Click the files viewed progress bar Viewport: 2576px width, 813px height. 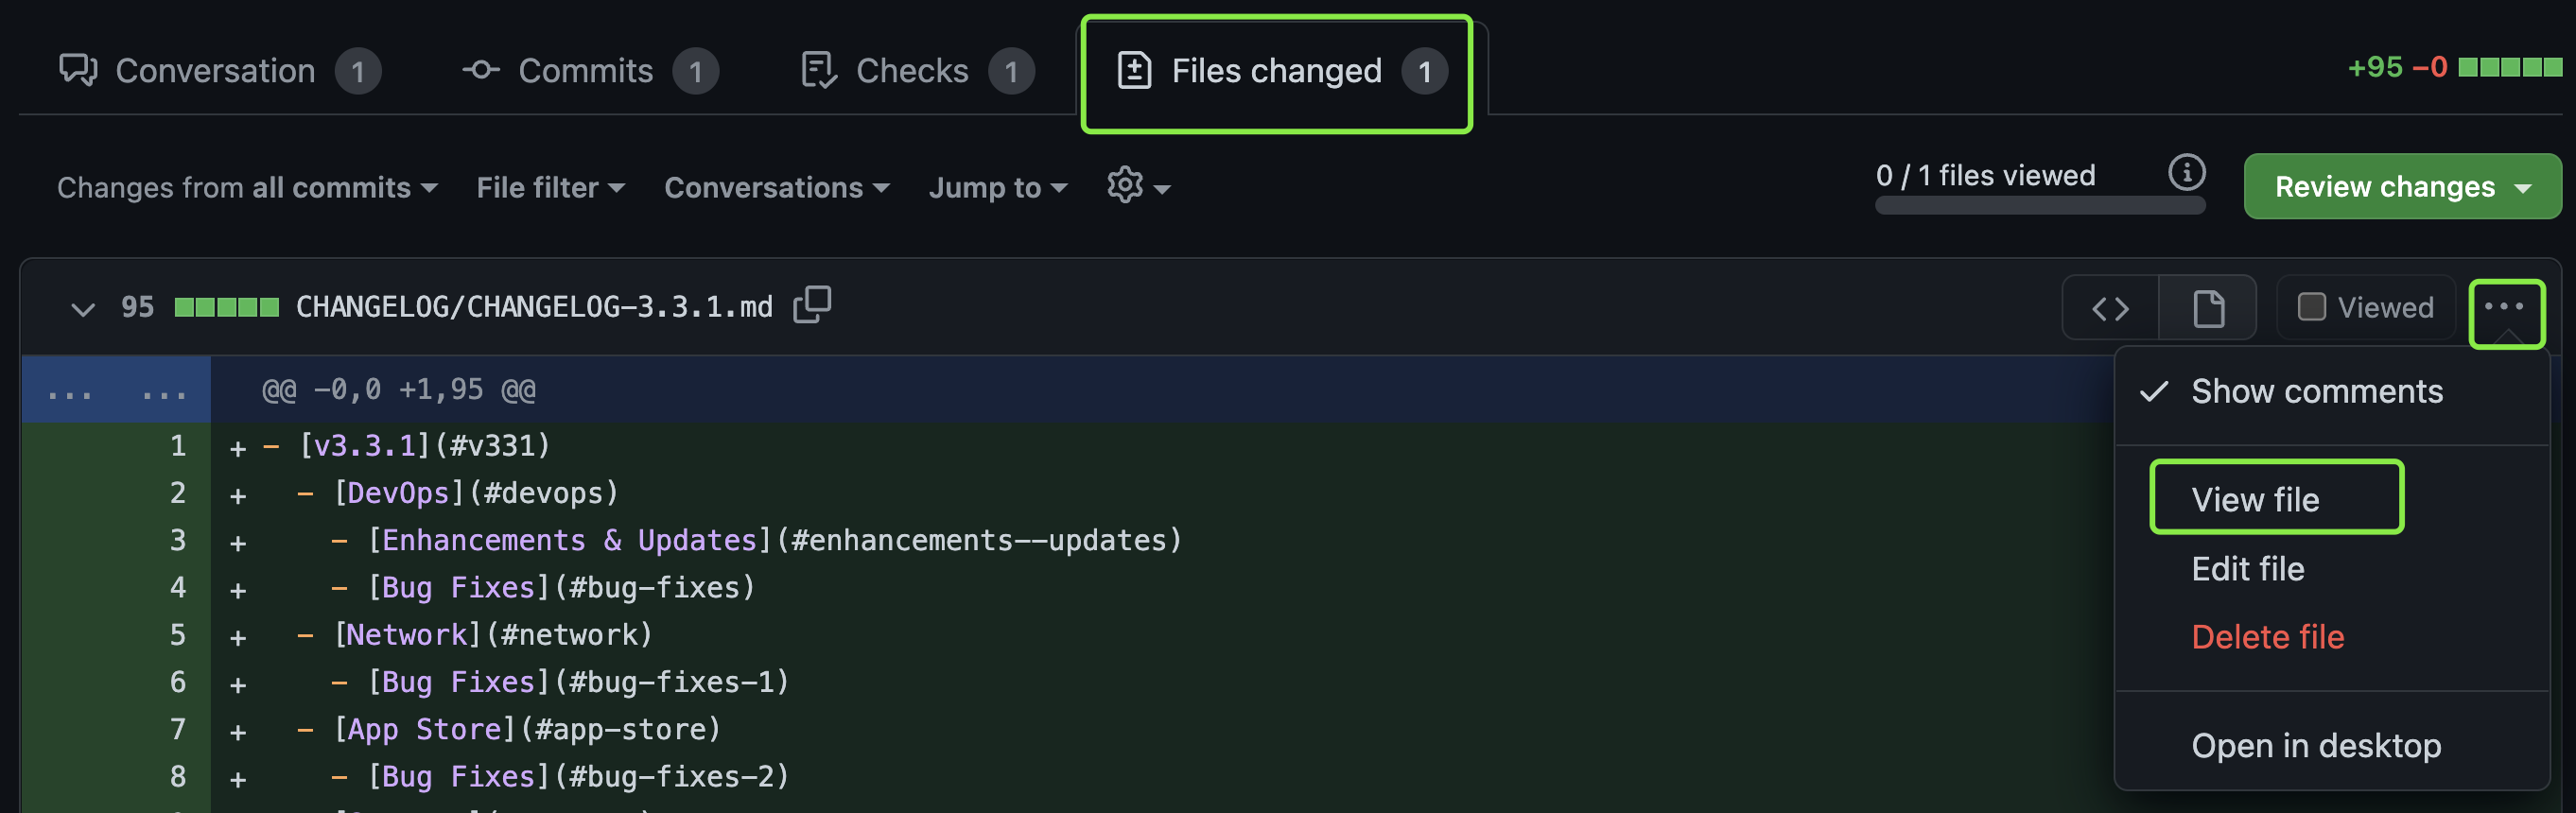click(x=2039, y=206)
